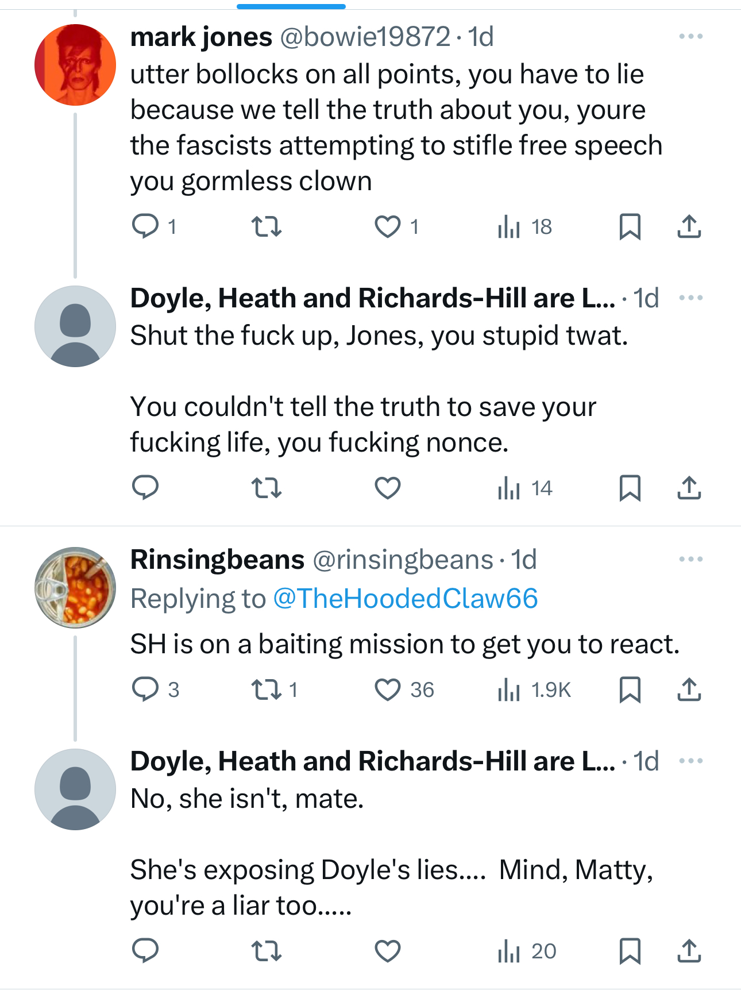Open the mark jones display name
Viewport: 741px width, 998px height.
click(x=201, y=37)
